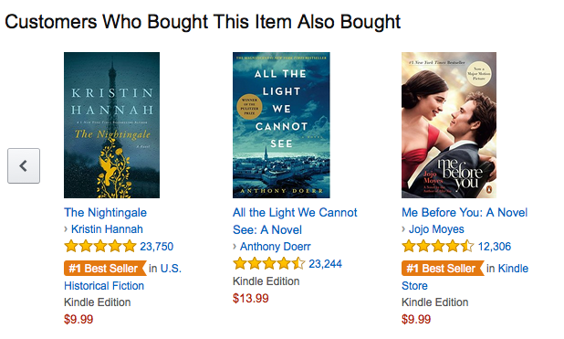Viewport: 564px width, 339px height.
Task: Click The Nightingale title link
Action: tap(105, 213)
